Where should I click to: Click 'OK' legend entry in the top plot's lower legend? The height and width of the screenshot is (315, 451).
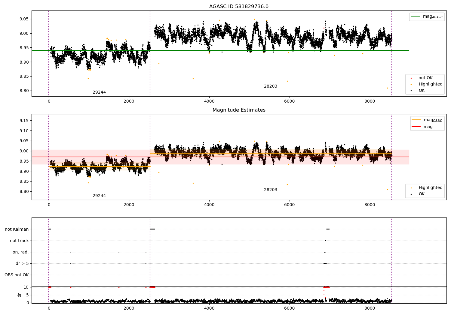click(x=422, y=91)
